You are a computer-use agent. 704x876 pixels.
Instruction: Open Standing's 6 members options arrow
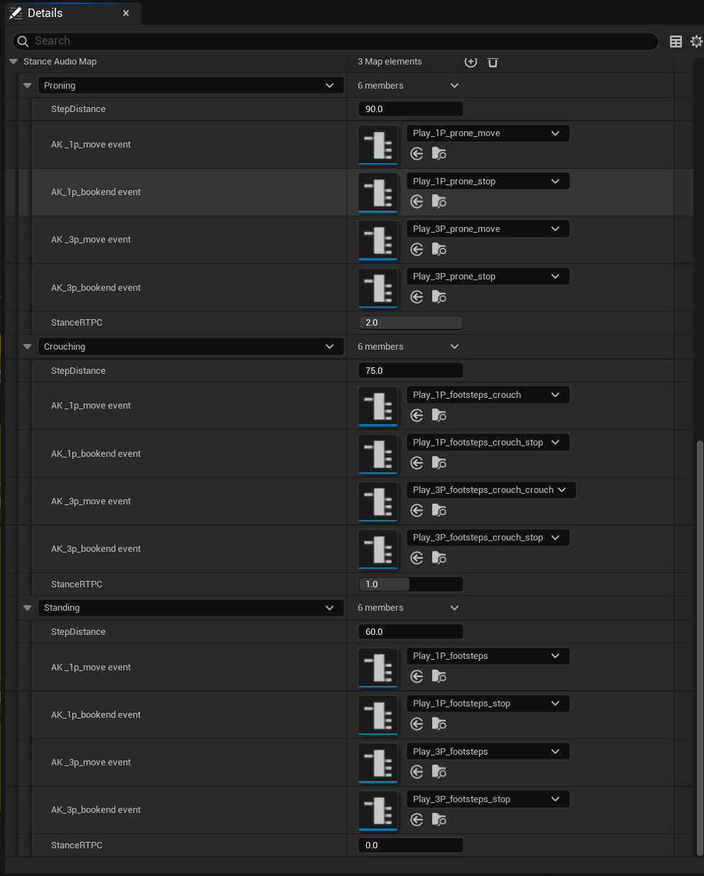tap(455, 608)
